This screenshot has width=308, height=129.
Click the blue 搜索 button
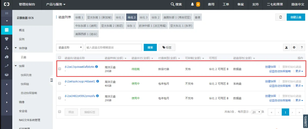(x=150, y=48)
